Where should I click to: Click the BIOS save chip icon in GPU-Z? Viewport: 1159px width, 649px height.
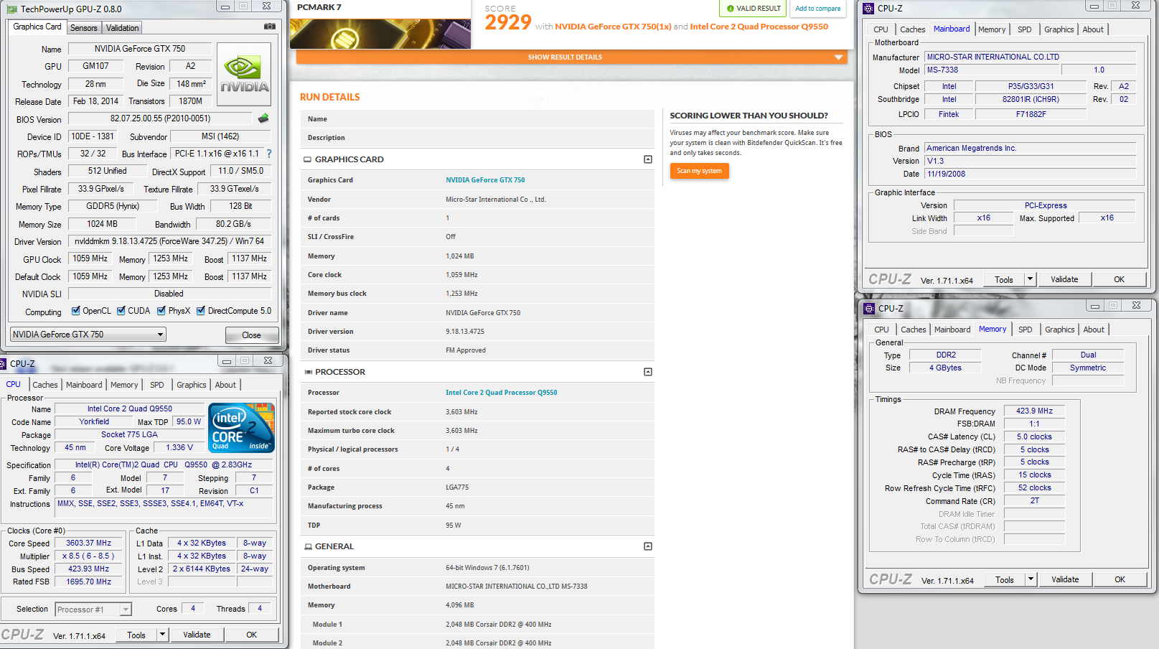[263, 118]
